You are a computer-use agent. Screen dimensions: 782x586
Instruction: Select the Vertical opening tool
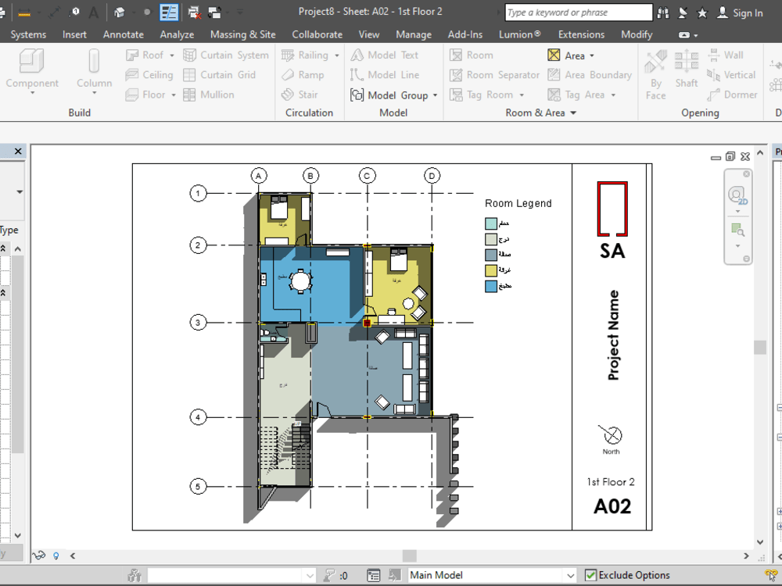point(731,75)
